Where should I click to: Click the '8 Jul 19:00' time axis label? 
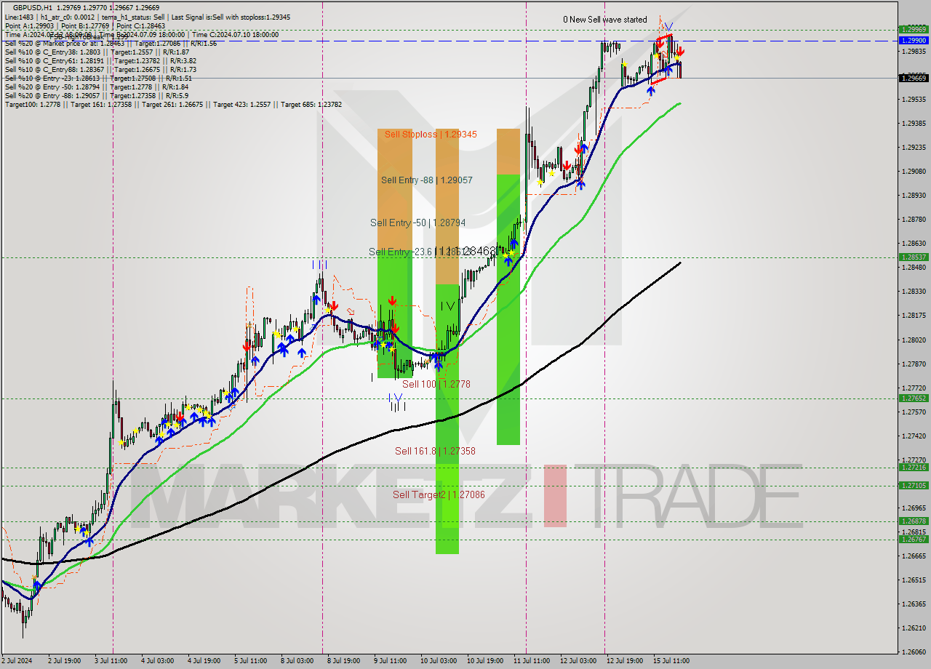click(x=343, y=661)
